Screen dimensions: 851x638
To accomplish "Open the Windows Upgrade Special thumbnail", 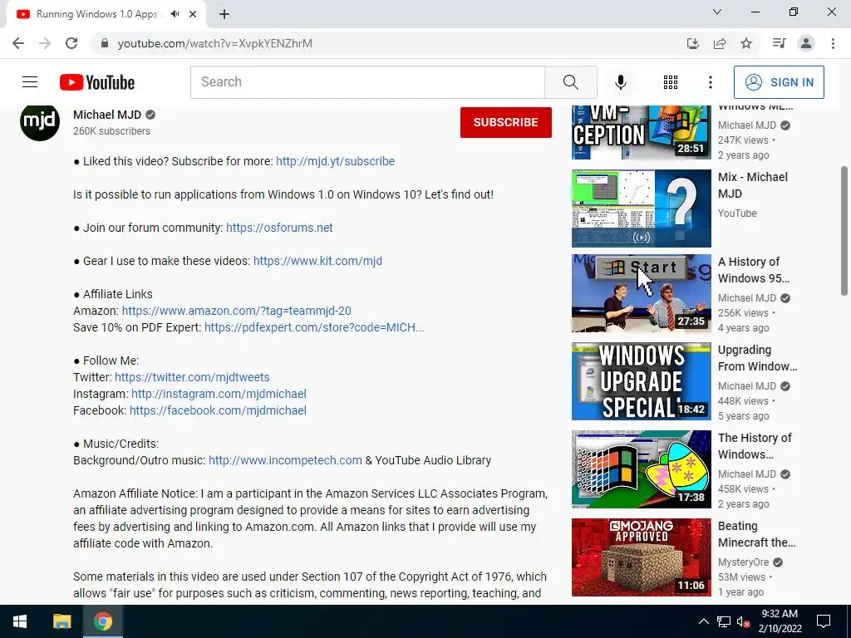I will click(641, 381).
